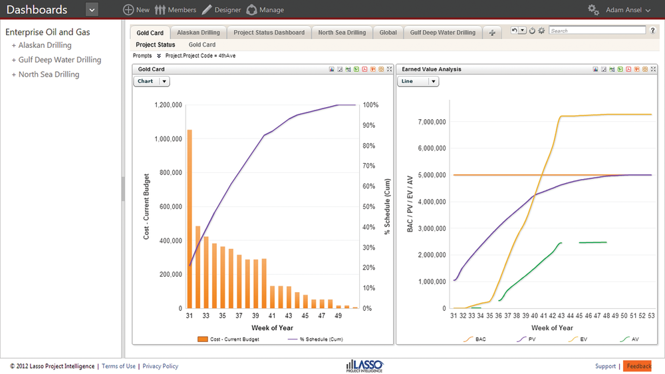Screen dimensions: 665x374
Task: Click the % Schedule (Cum) legend entry
Action: 315,339
